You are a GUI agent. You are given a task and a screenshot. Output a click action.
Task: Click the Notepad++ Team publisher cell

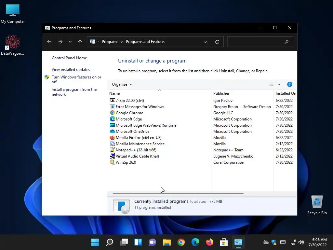(x=228, y=150)
